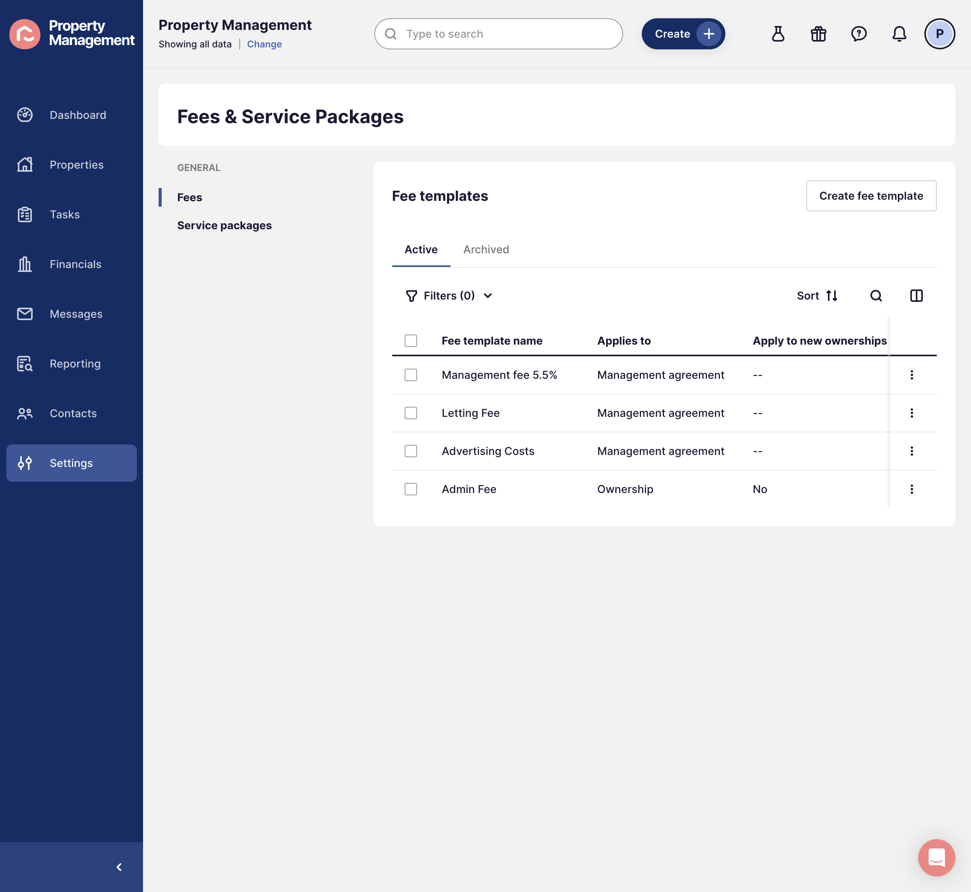The image size is (971, 892).
Task: Select Service packages in General menu
Action: [x=225, y=225]
